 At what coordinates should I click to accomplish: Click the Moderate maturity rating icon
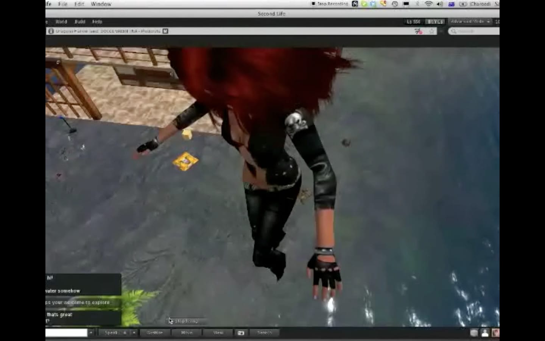click(x=165, y=31)
